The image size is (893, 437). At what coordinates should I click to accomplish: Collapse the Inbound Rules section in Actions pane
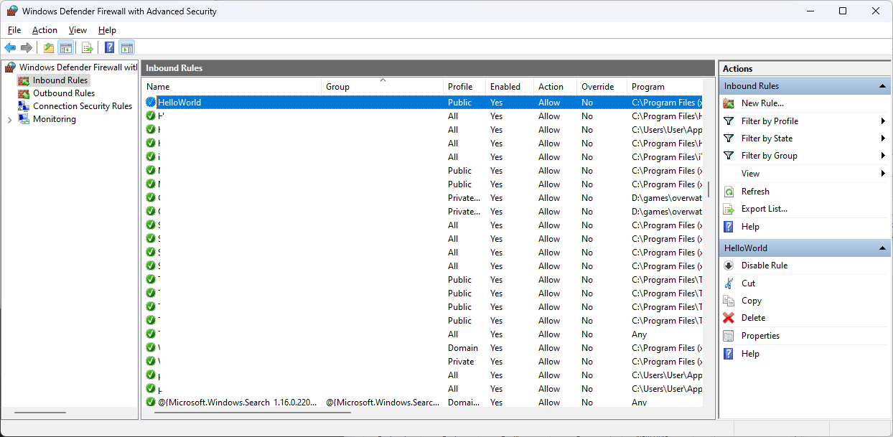click(x=882, y=86)
